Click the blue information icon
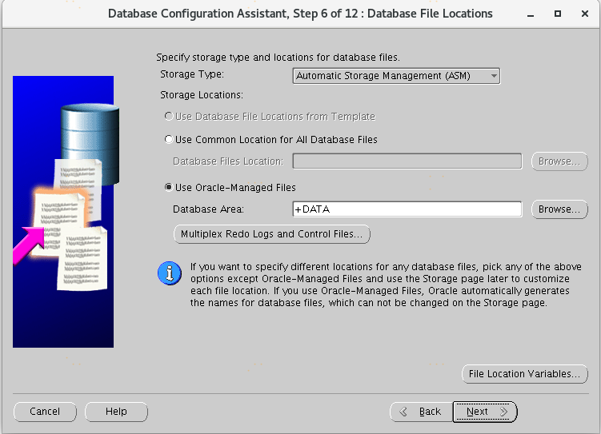 tap(169, 273)
